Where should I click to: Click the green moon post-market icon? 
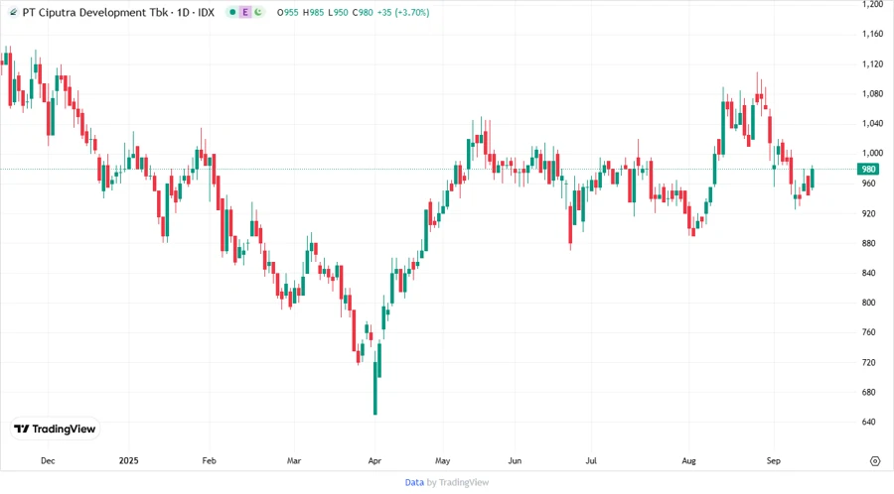pyautogui.click(x=258, y=12)
